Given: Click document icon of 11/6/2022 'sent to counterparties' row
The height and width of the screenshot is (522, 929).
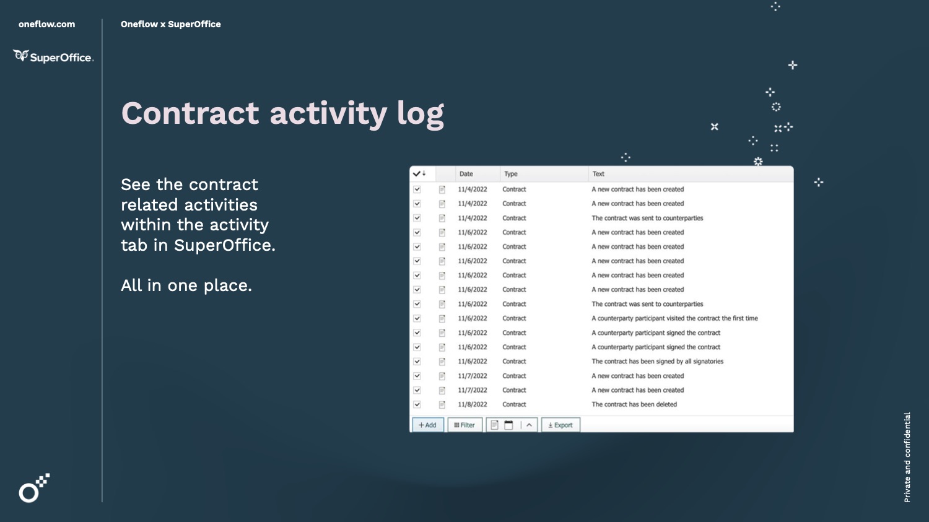Looking at the screenshot, I should pyautogui.click(x=442, y=305).
